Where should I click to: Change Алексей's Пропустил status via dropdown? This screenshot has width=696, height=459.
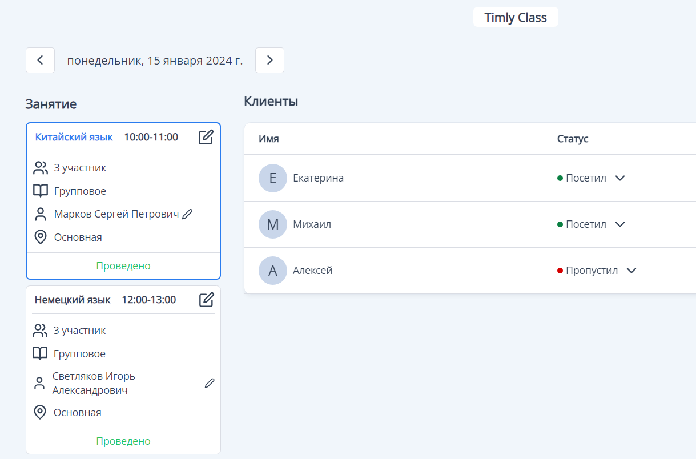631,270
